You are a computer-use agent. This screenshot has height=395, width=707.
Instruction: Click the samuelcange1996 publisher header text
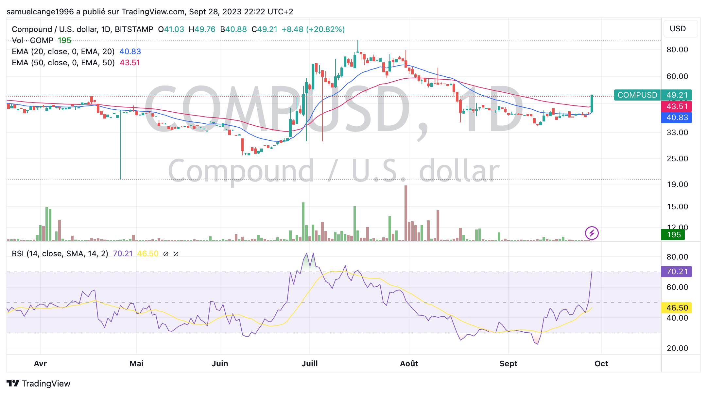(40, 12)
